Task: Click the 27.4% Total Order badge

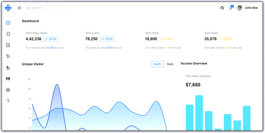Action: pyautogui.click(x=166, y=39)
